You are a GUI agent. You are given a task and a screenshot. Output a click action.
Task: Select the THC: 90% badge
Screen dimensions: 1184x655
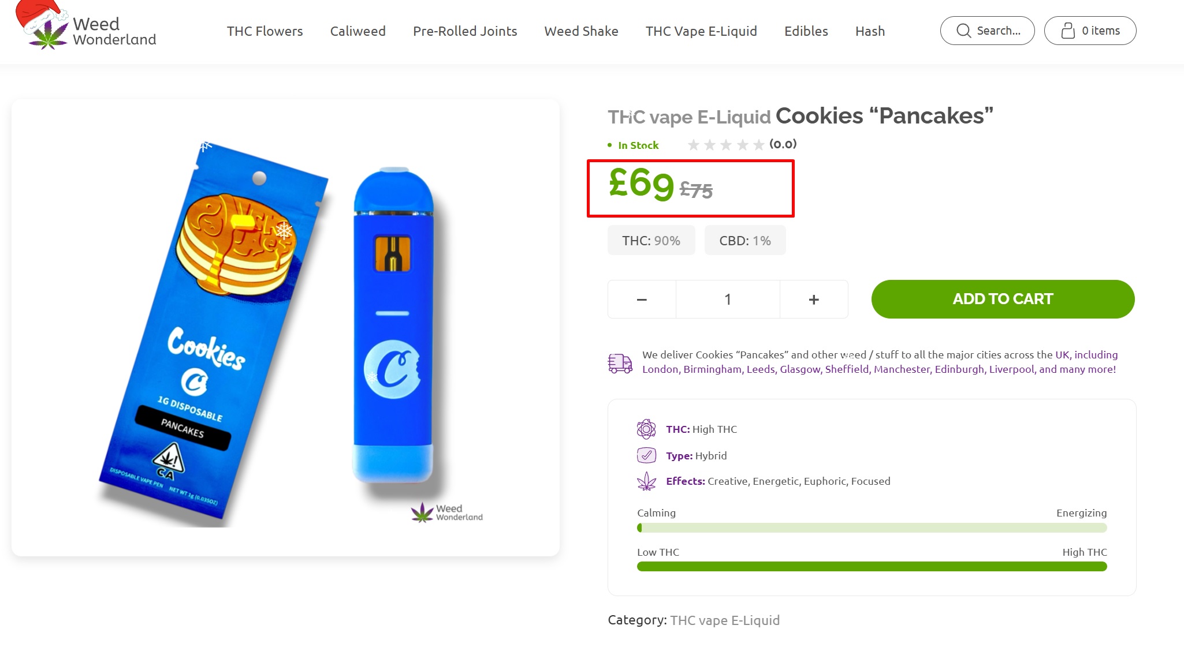point(651,241)
